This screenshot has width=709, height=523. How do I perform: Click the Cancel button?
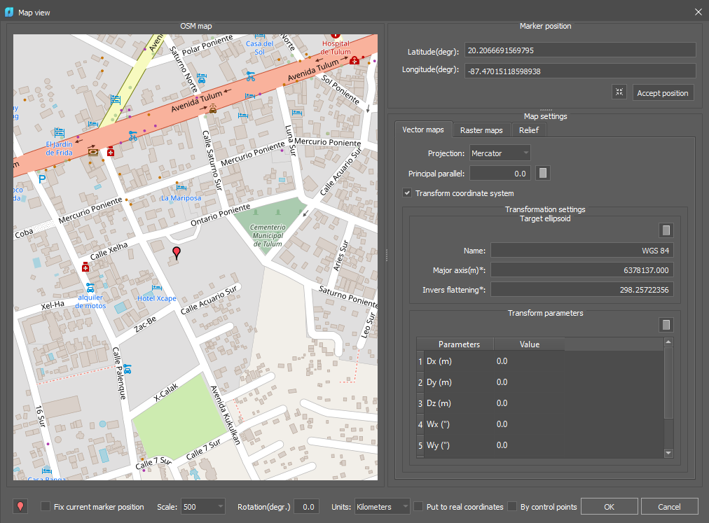[x=669, y=506]
